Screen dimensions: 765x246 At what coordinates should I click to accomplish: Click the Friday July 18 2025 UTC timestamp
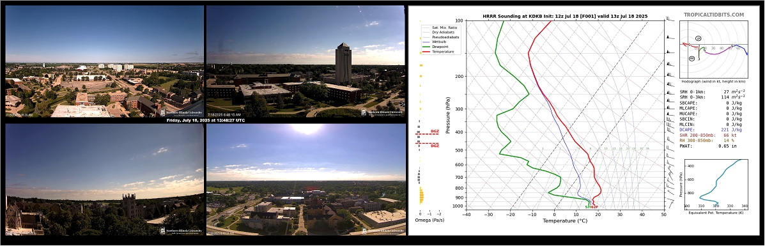(205, 120)
